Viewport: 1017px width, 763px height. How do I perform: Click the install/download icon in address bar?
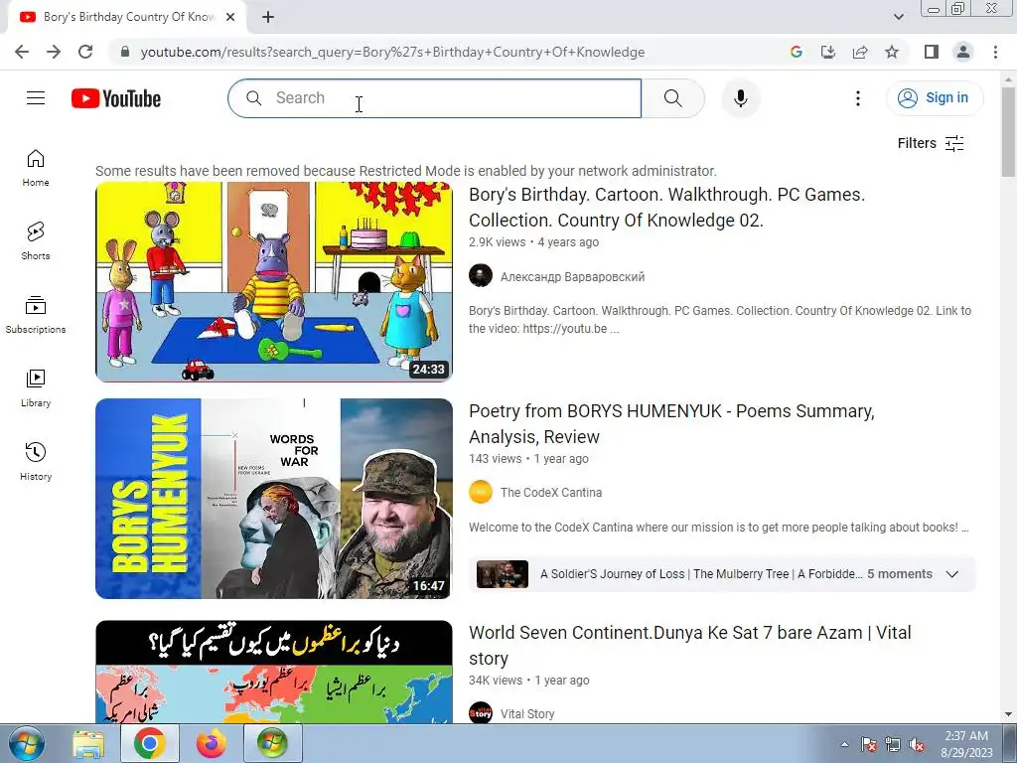pyautogui.click(x=827, y=52)
